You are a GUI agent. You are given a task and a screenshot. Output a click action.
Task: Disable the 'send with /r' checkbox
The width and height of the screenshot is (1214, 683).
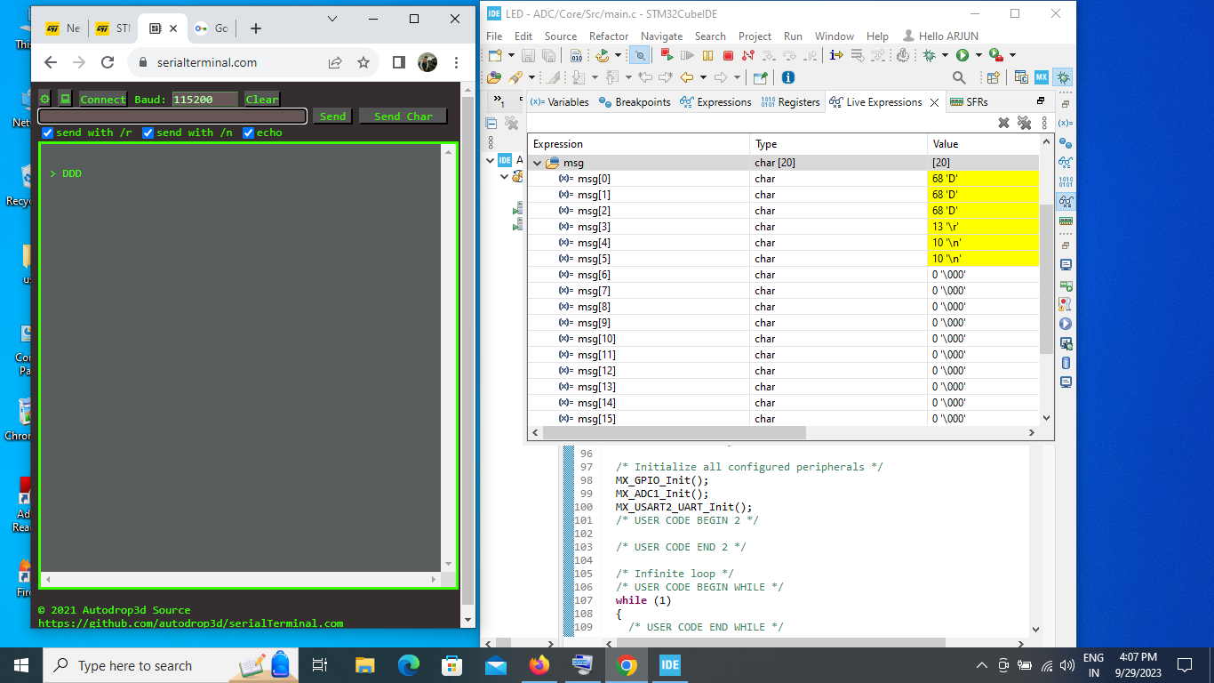[47, 133]
